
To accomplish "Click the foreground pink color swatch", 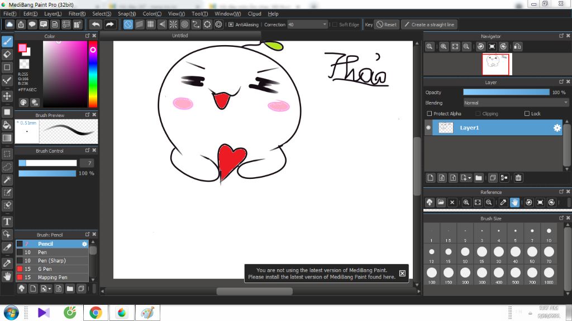I will (x=22, y=48).
